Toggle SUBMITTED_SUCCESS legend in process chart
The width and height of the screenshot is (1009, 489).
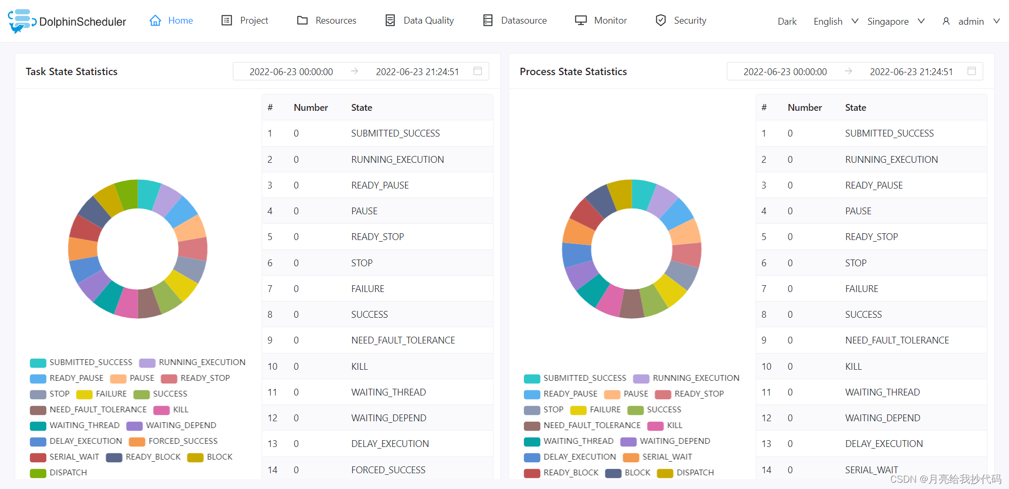pos(575,378)
